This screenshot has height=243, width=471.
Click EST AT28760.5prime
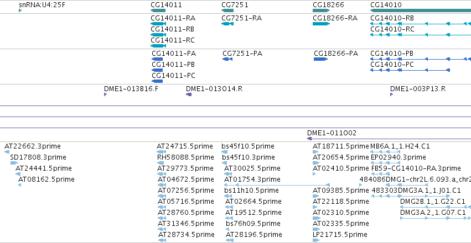coord(186,213)
